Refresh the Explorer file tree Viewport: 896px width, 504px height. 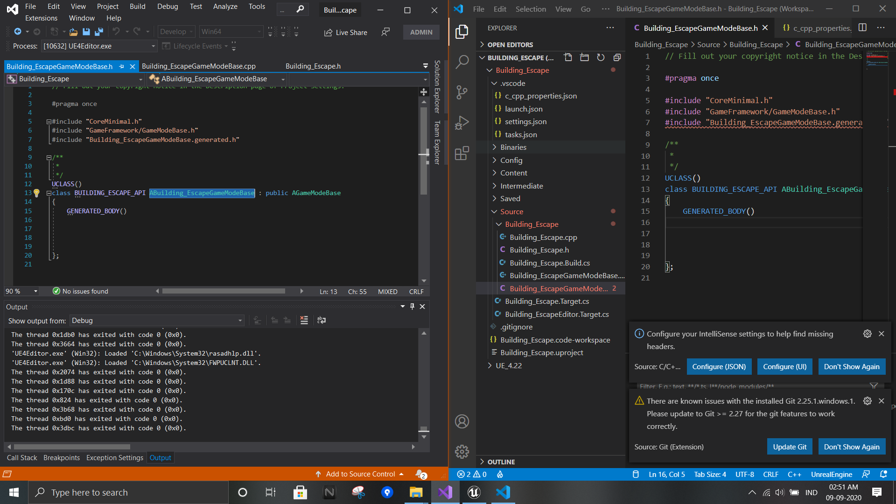[601, 57]
